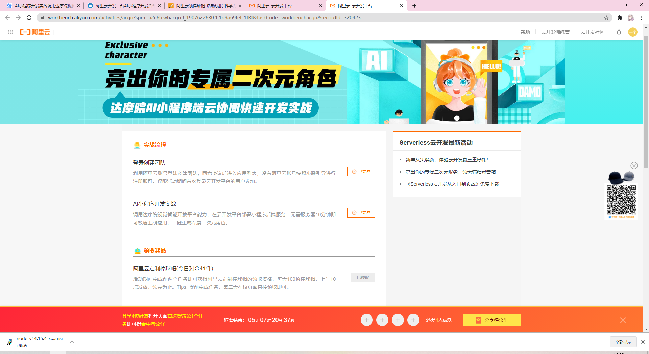Click the first invite-friend plus circle
Image resolution: width=649 pixels, height=354 pixels.
367,320
